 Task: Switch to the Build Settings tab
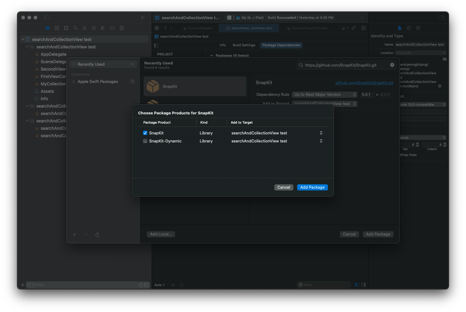(244, 45)
